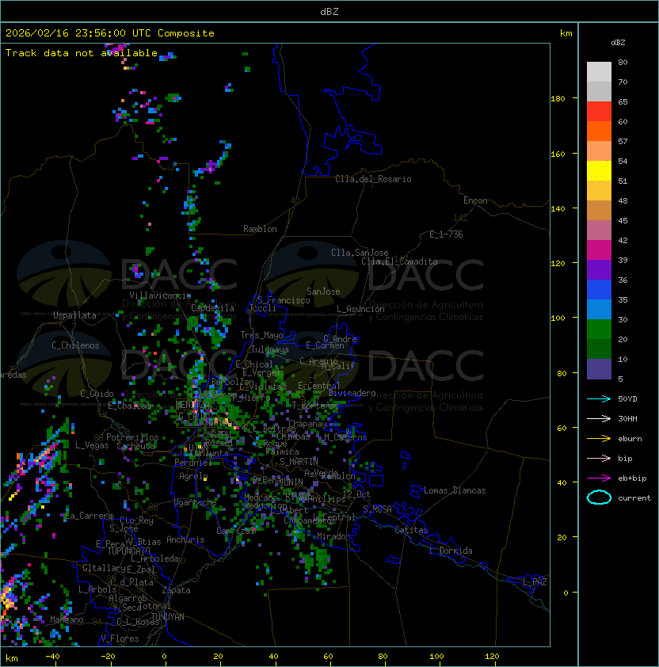Viewport: 659px width, 667px height.
Task: Click the TUPUNGATO map label
Action: pos(128,551)
